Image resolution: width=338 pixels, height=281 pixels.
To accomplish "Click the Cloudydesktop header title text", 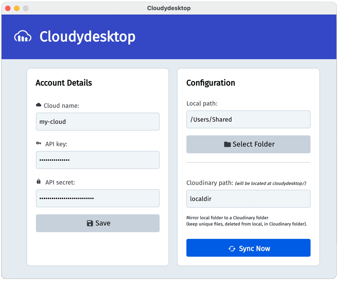I will 88,36.
